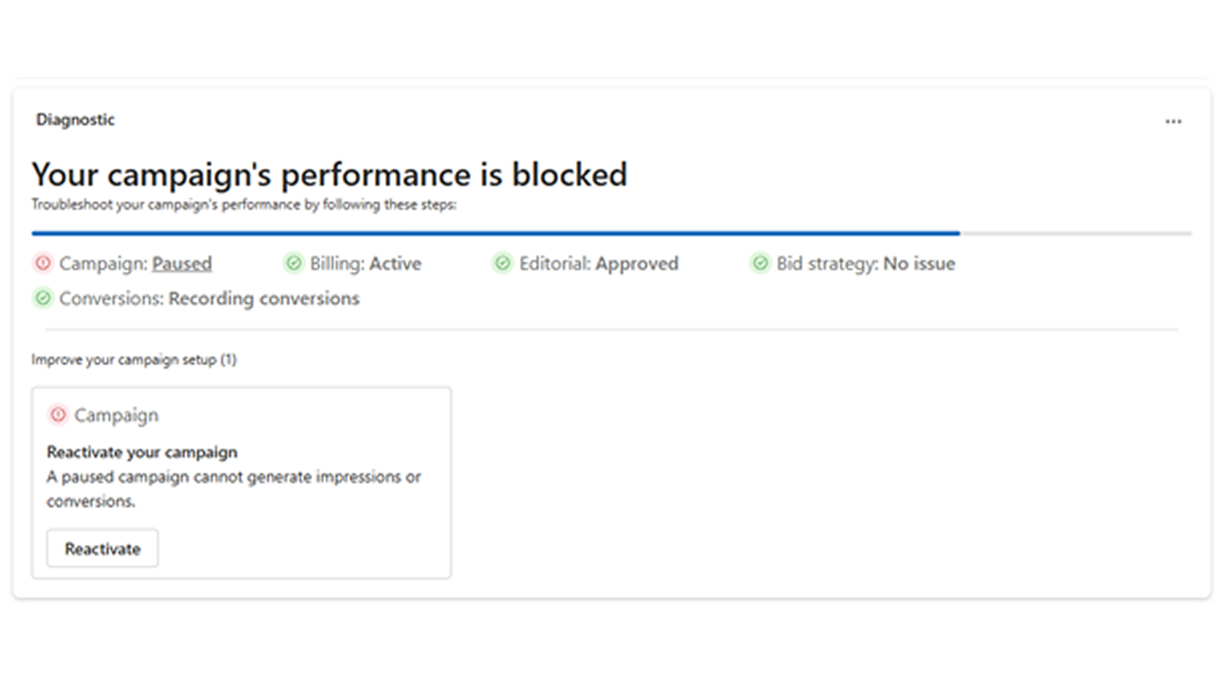Click the blue troubleshooting progress bar
Screen dimensions: 1218x683
[x=495, y=233]
